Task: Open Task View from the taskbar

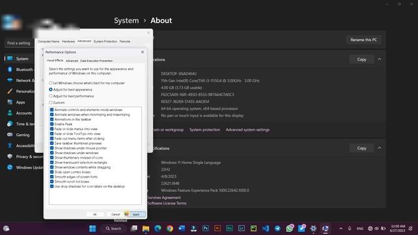Action: (x=134, y=228)
